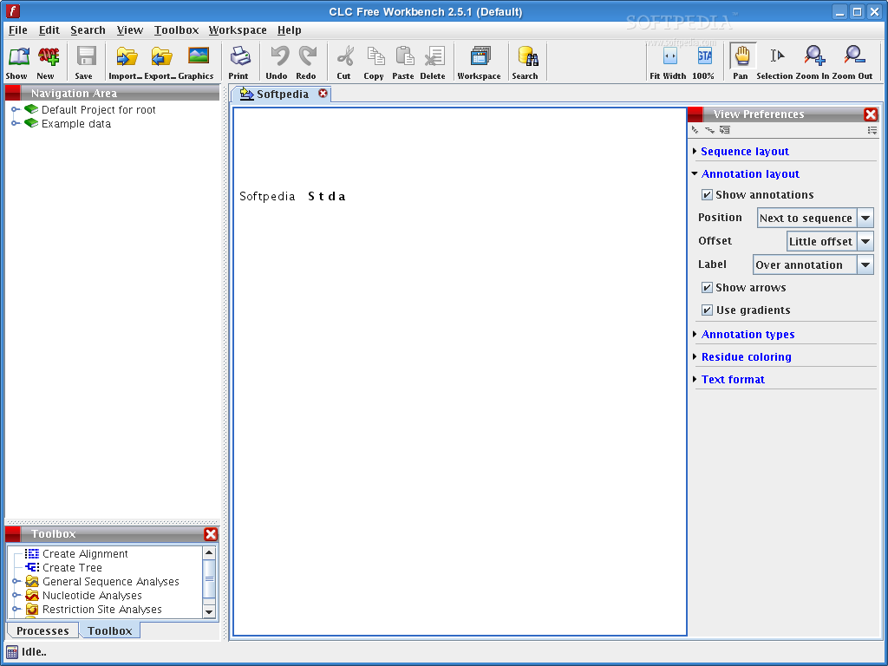Click the Show toolbar icon

[x=18, y=56]
